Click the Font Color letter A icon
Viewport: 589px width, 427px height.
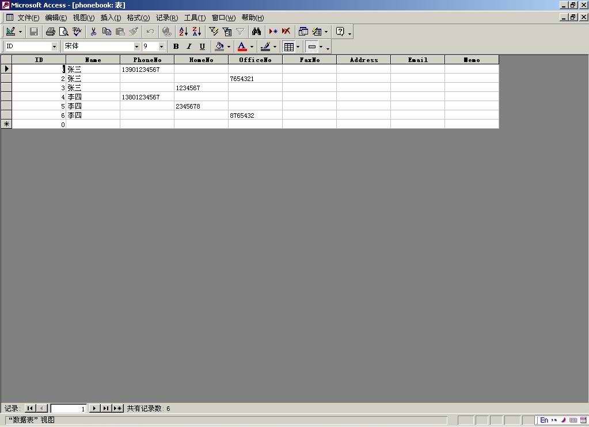(242, 47)
